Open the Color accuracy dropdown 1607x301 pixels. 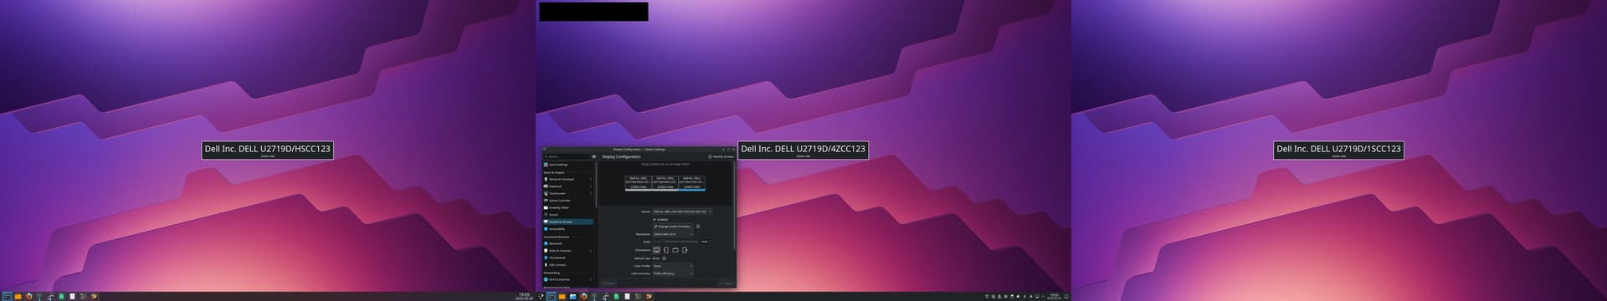673,273
